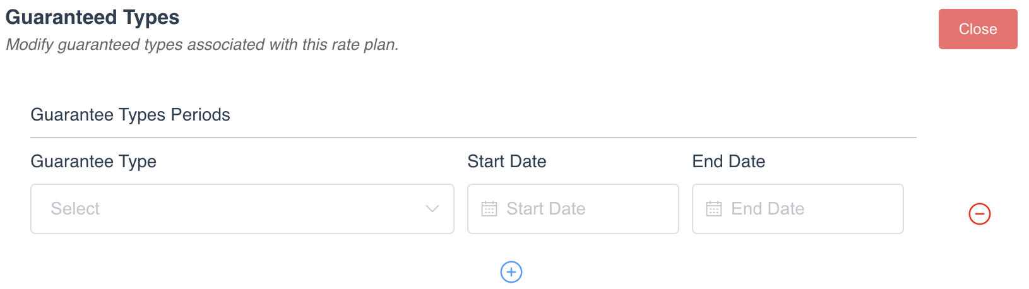Click the calendar icon in End Date field
The height and width of the screenshot is (289, 1029).
coord(714,209)
